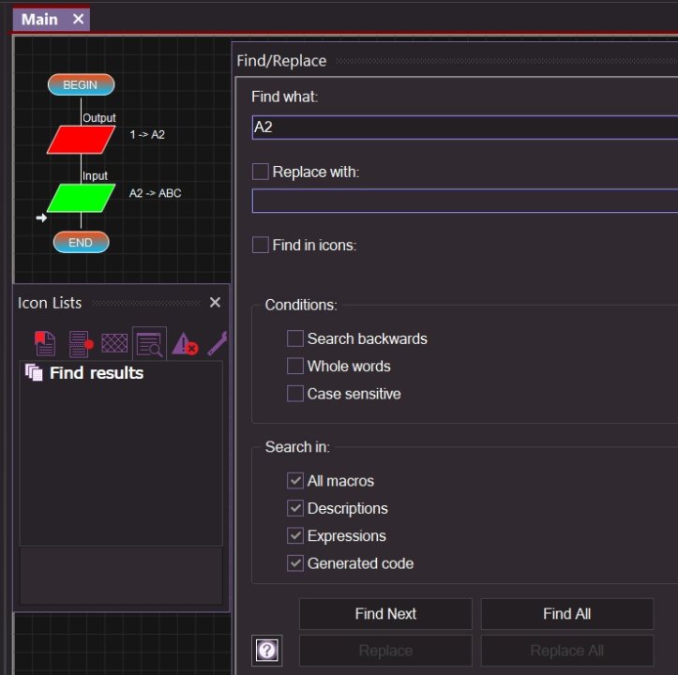Select the Find results search tab icon
The image size is (678, 675).
point(149,344)
